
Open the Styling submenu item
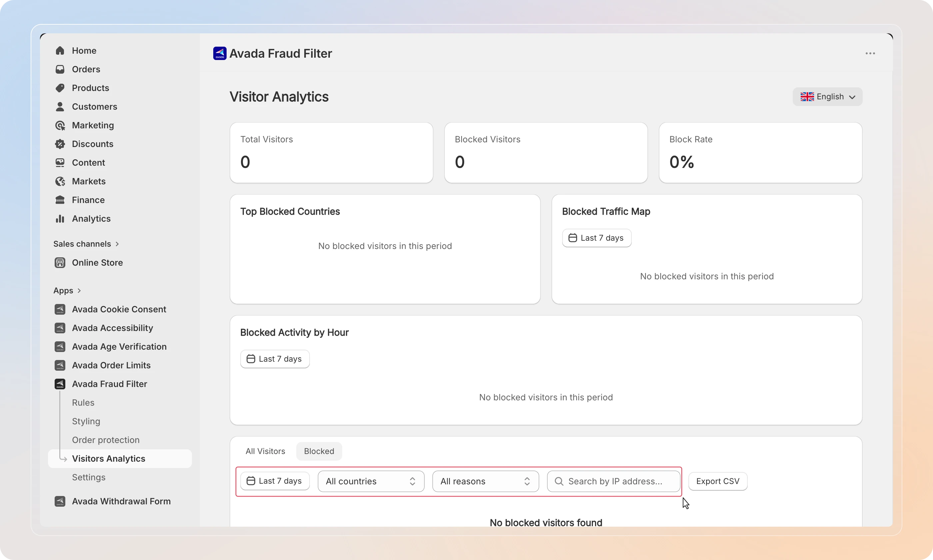point(86,421)
